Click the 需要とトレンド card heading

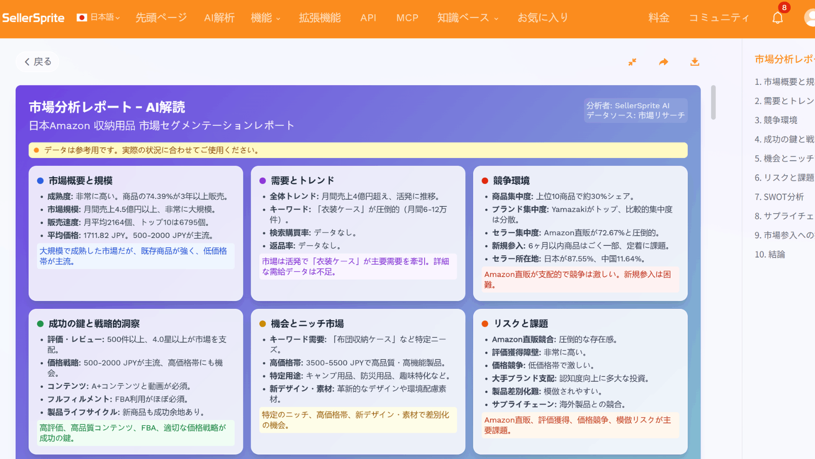click(302, 180)
